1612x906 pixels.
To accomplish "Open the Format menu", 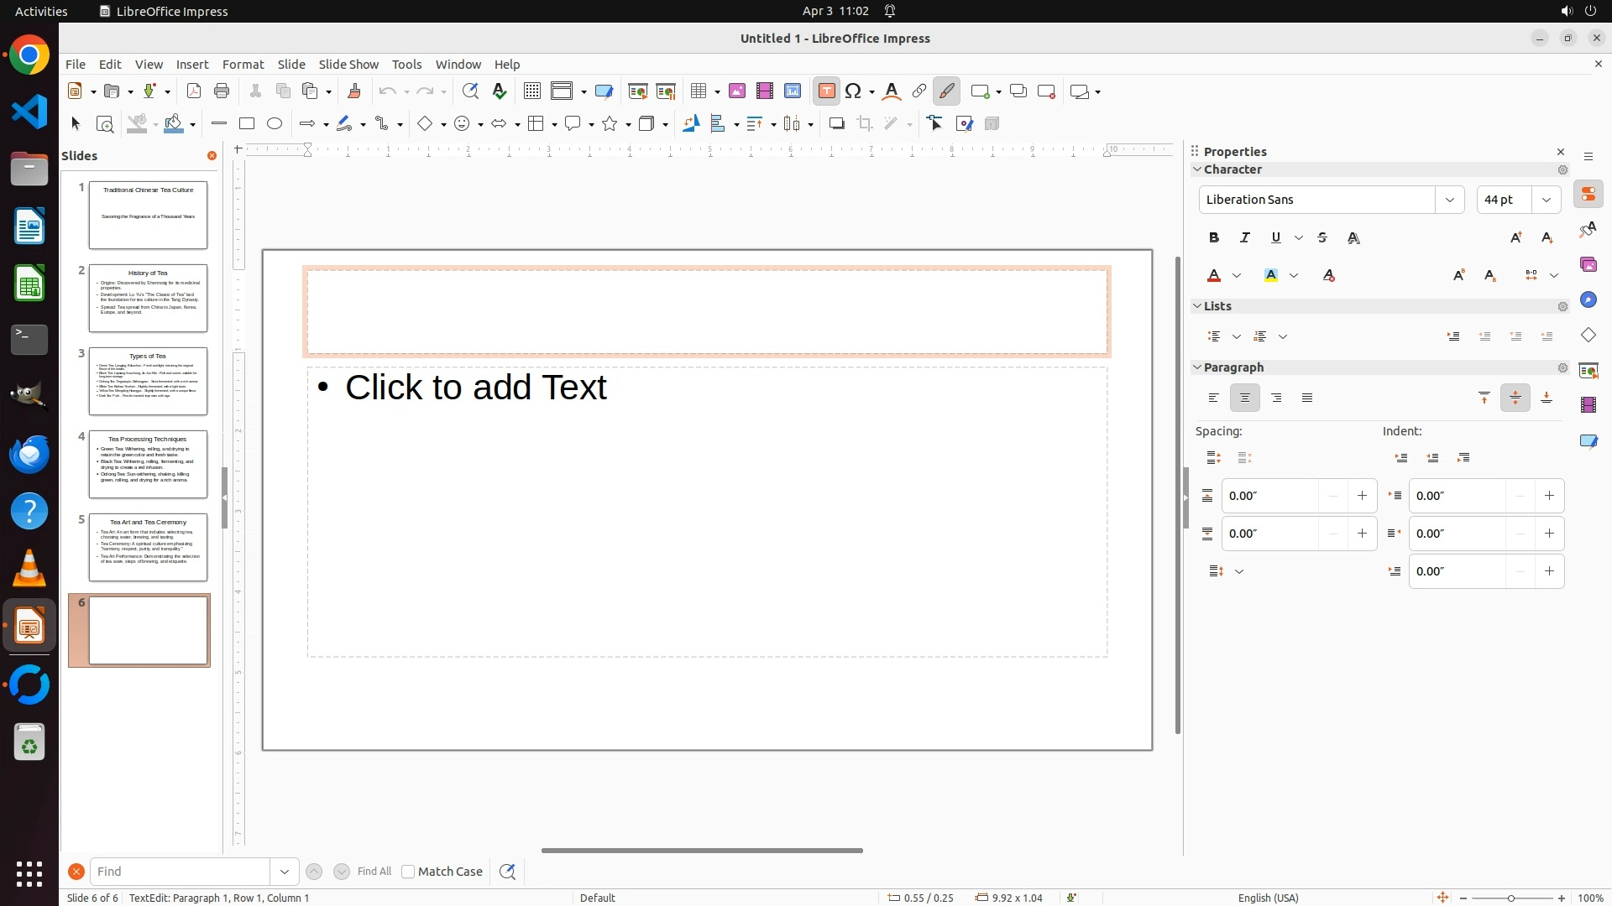I will tap(243, 65).
